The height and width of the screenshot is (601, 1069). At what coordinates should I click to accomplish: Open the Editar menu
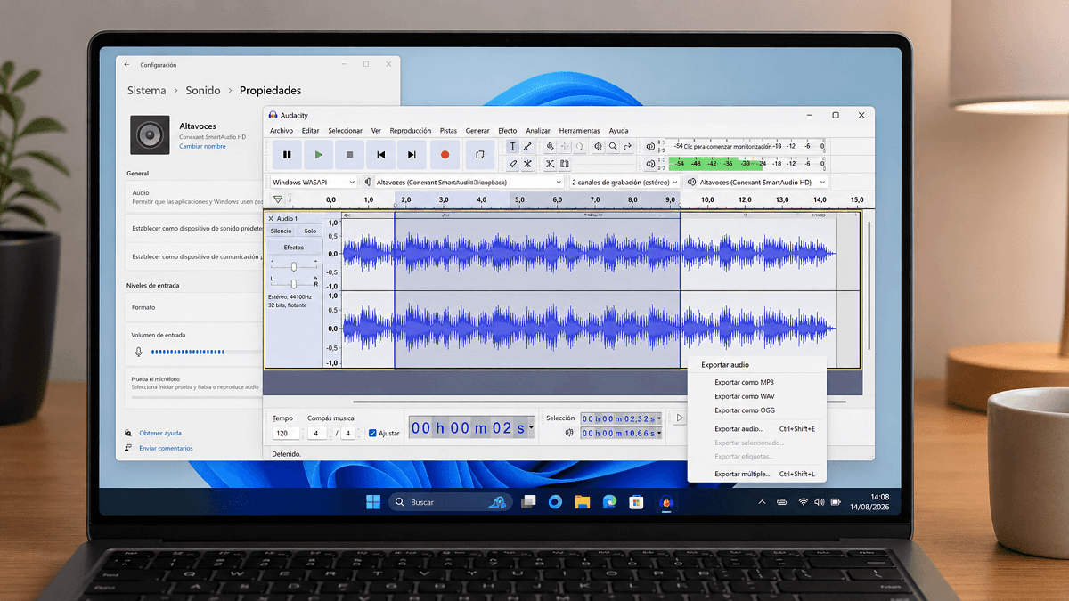(310, 130)
